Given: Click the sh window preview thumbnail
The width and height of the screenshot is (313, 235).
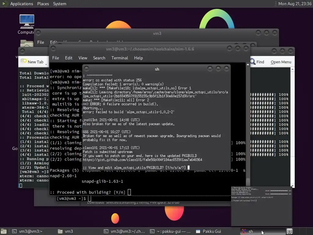Looking at the screenshot, I should 262,206.
